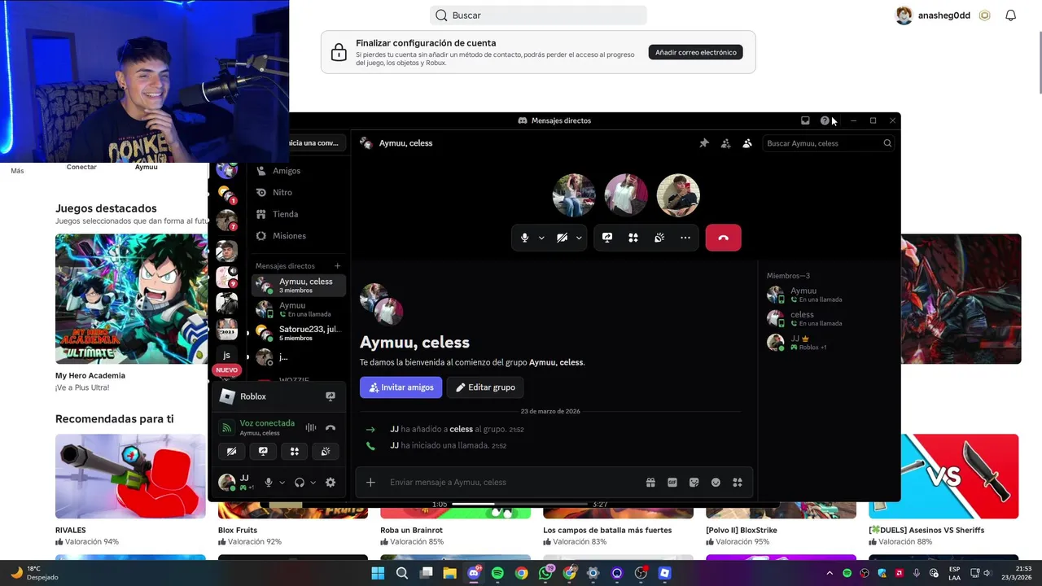Screen dimensions: 1042x586
Task: Open pinned messages in the group chat
Action: pos(704,143)
